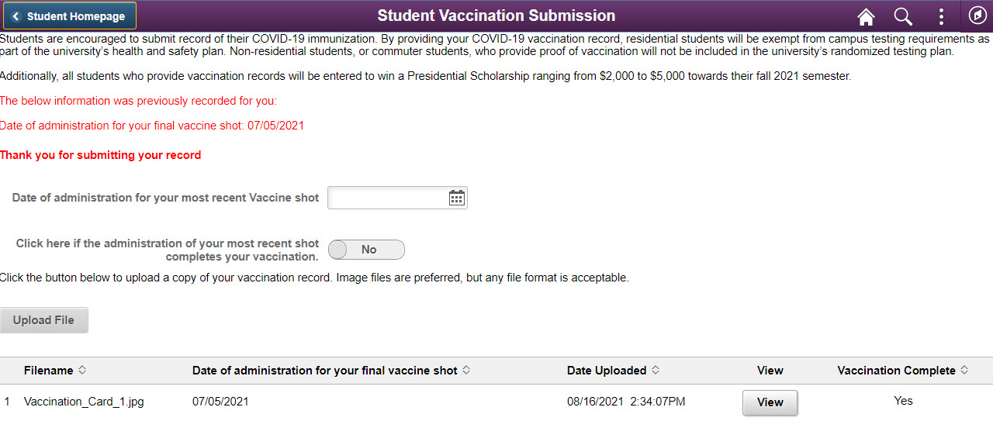Screen dimensions: 993x421
Task: View the uploaded vaccination card
Action: pyautogui.click(x=770, y=402)
